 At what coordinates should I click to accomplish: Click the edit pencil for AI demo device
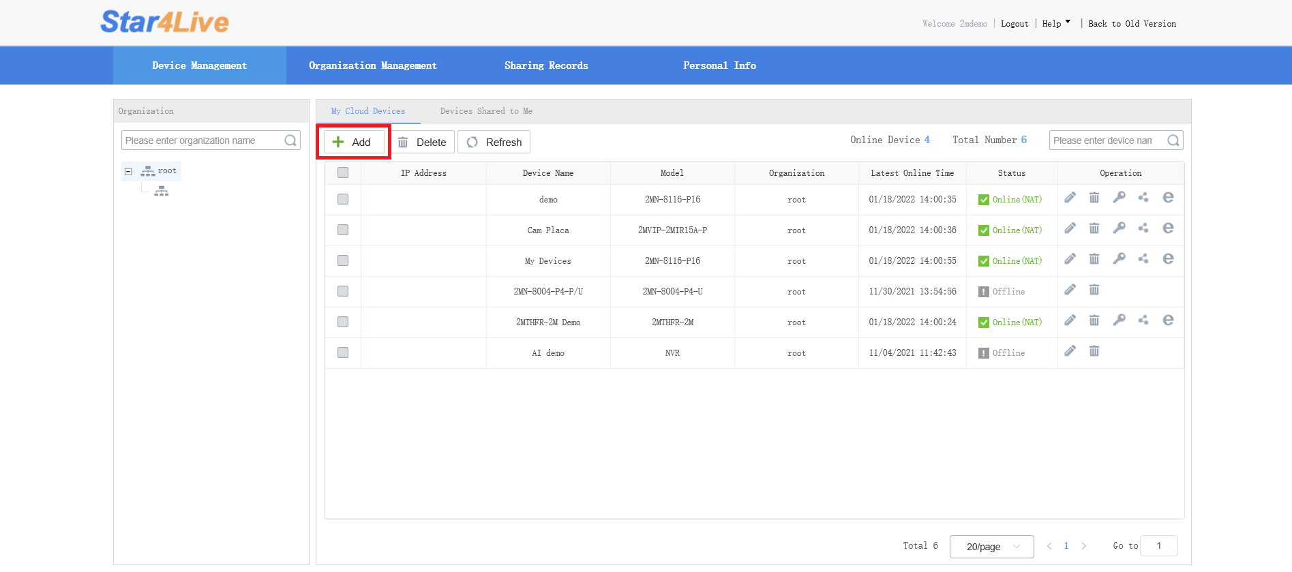1070,351
